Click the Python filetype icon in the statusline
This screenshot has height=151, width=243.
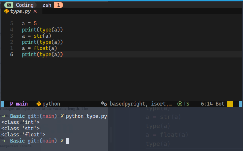coord(39,104)
